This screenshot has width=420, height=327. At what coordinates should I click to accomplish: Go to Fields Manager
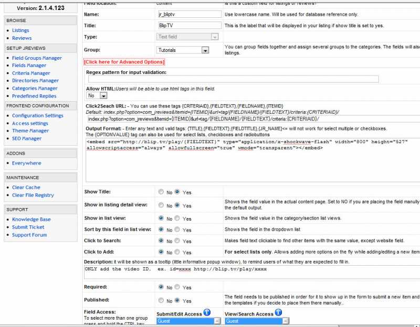tap(29, 66)
